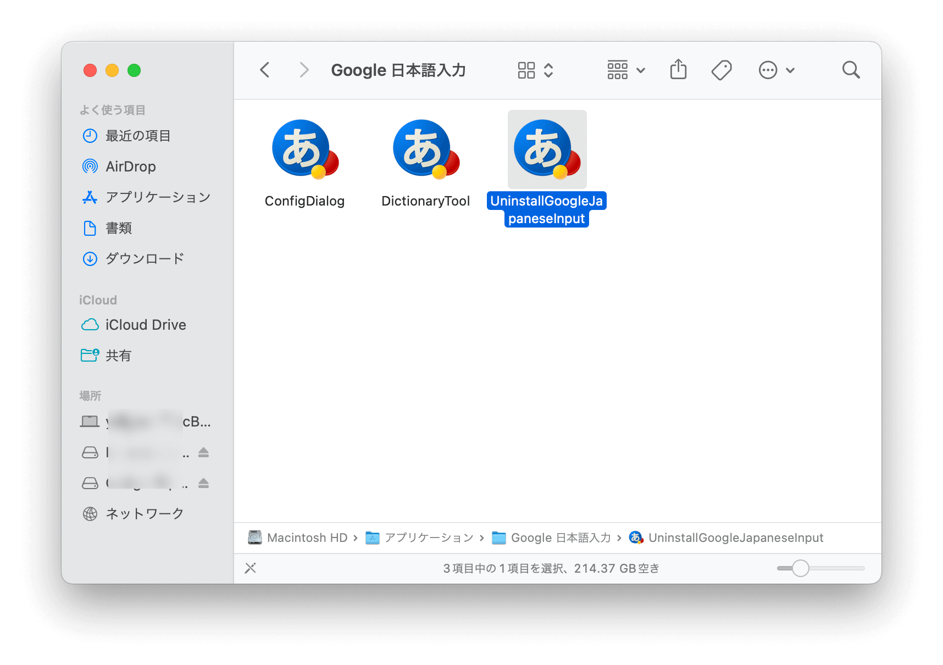
Task: Click the よく使う項目 section header
Action: [x=112, y=110]
